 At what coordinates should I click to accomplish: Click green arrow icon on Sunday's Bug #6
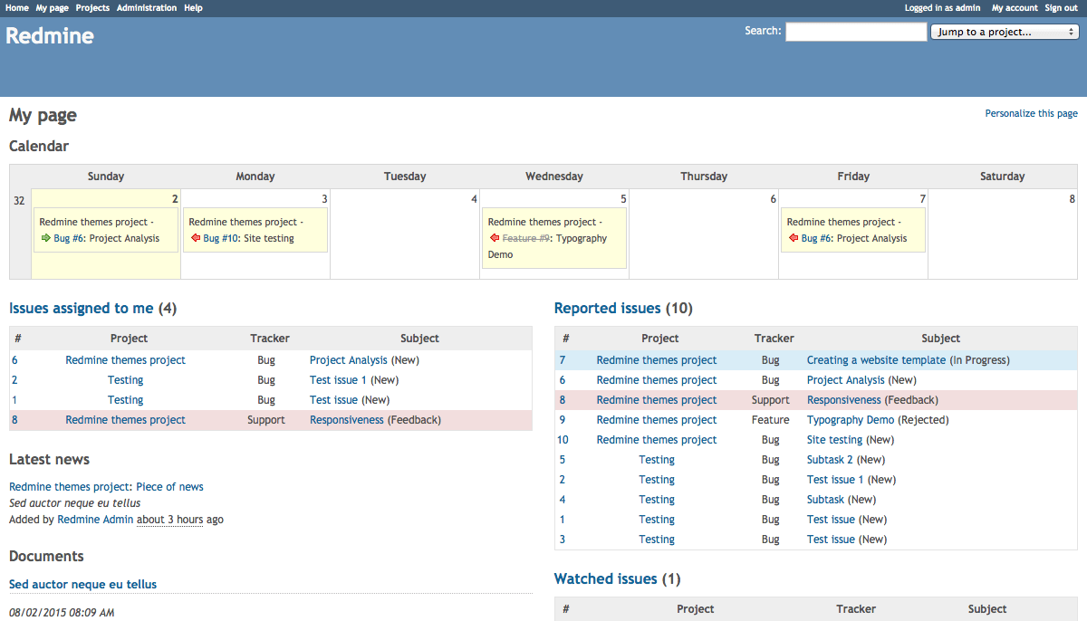(x=45, y=239)
